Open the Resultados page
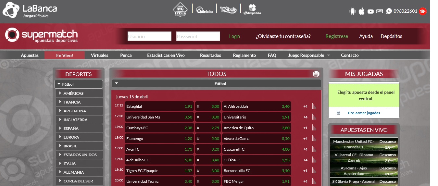The height and width of the screenshot is (186, 438). point(210,55)
